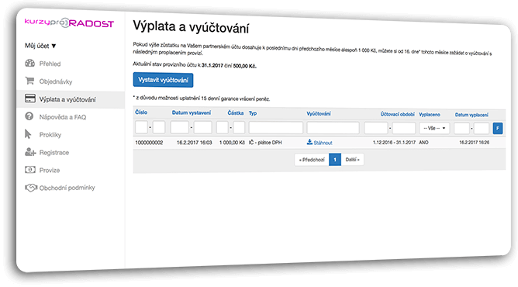
Task: Sort by Účtovací období header
Action: (398, 114)
